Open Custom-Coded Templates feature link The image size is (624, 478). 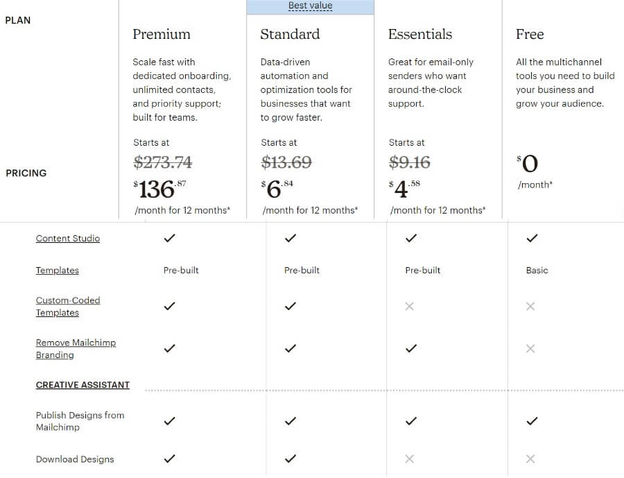tap(68, 306)
